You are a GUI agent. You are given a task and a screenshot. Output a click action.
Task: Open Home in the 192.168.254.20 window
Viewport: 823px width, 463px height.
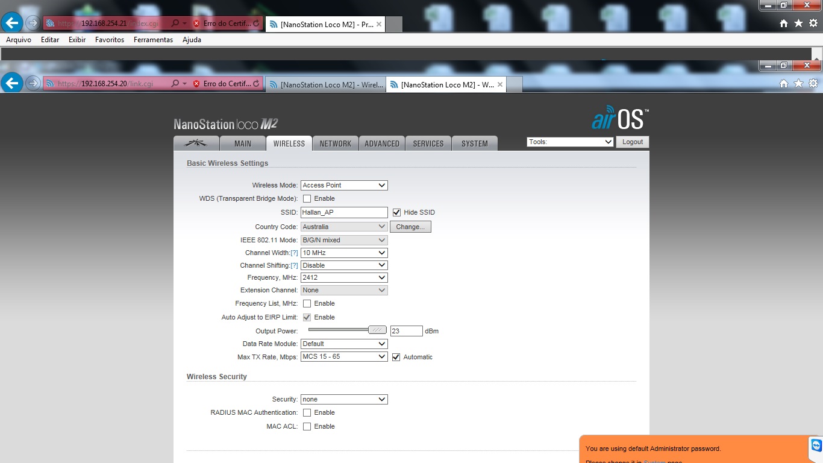(784, 83)
